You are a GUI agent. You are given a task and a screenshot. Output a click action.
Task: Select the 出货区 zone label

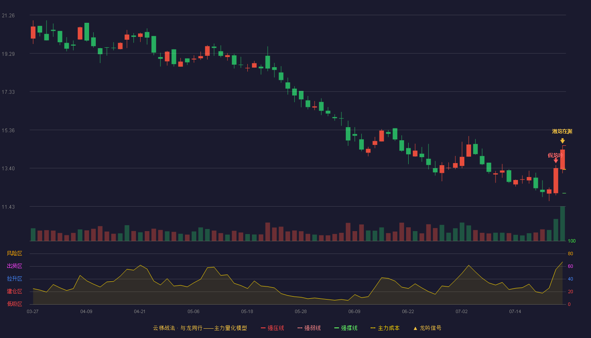pos(14,266)
